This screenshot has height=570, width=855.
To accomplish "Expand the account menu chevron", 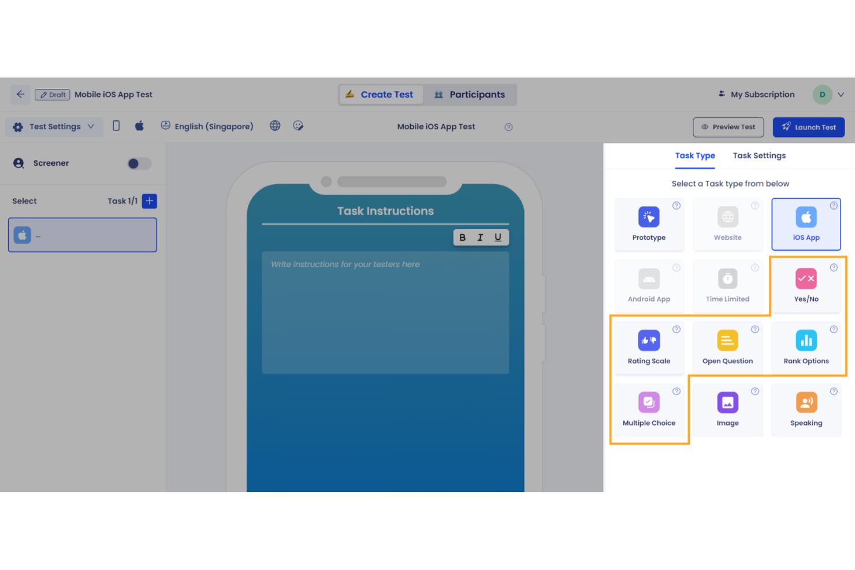I will (x=841, y=94).
